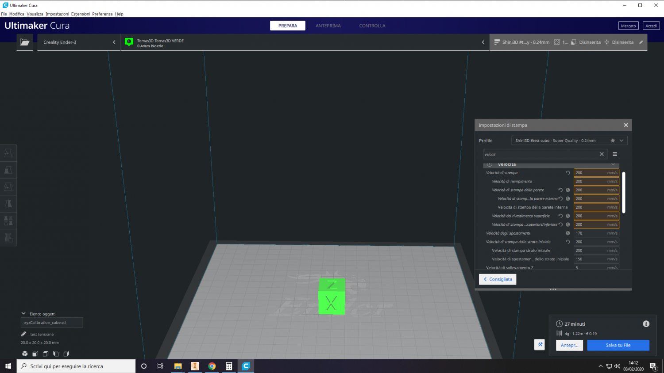The height and width of the screenshot is (373, 664).
Task: Switch to left side view cube icon
Action: 56,354
